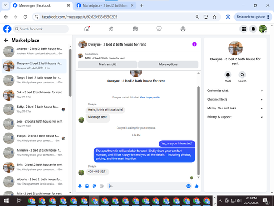Click the purple conversation info icon
The height and width of the screenshot is (206, 274).
(195, 44)
